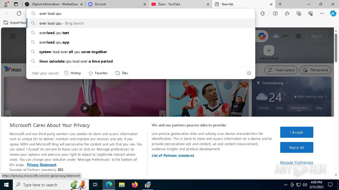Play the video on the news card
Image resolution: width=339 pixels, height=190 pixels.
pyautogui.click(x=85, y=108)
